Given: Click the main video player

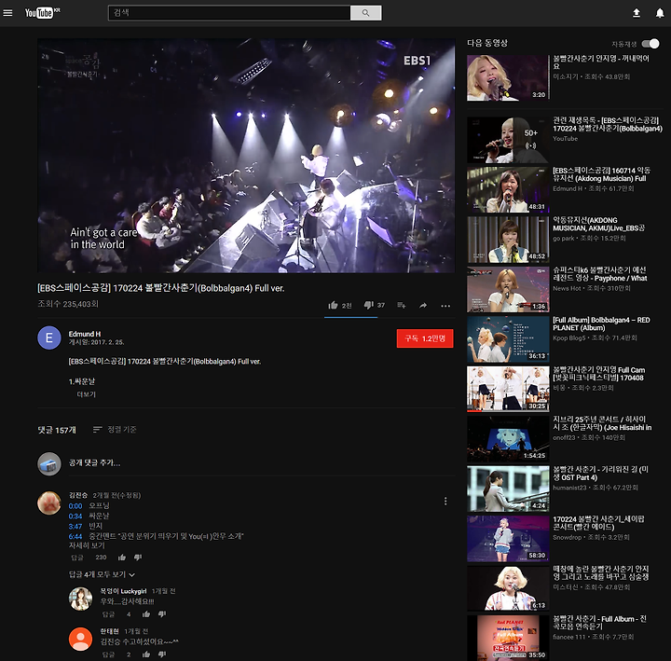Looking at the screenshot, I should point(246,156).
